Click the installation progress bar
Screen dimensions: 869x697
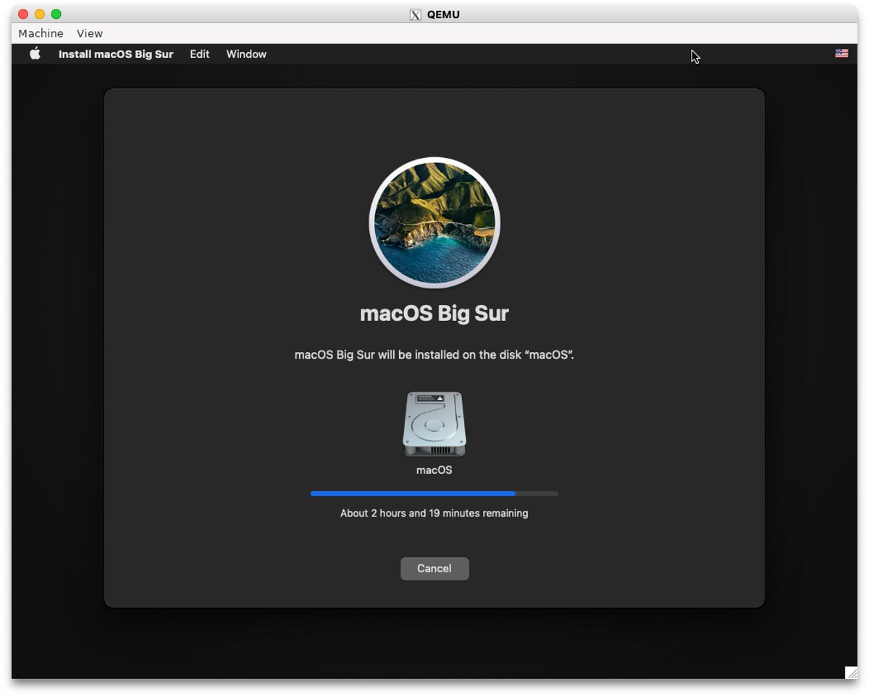[x=434, y=493]
